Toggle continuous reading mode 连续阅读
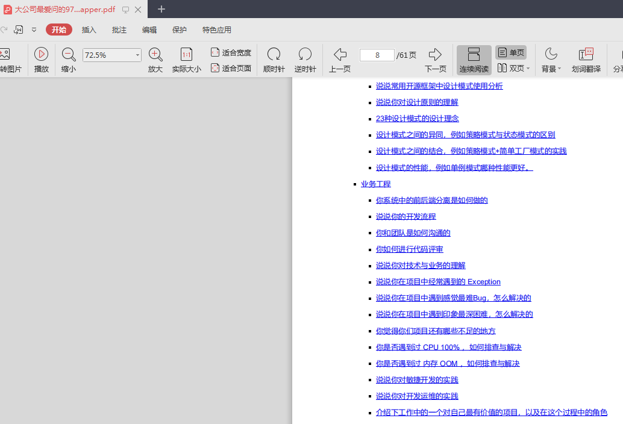This screenshot has height=424, width=623. pyautogui.click(x=474, y=60)
